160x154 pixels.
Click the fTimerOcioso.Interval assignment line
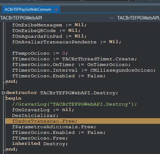(84, 70)
